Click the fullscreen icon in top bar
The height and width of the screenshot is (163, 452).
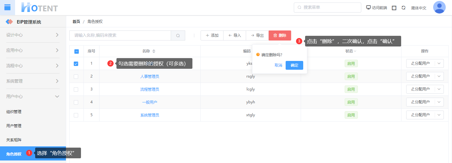click(x=394, y=8)
